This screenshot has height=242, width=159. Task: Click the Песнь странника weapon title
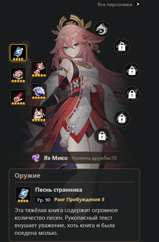coord(59,190)
